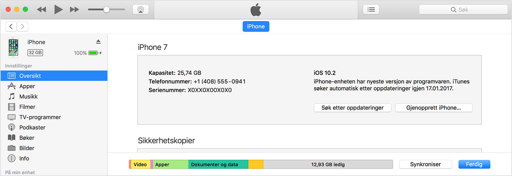Open Bilder in the sidebar
The width and height of the screenshot is (512, 176).
coord(27,148)
